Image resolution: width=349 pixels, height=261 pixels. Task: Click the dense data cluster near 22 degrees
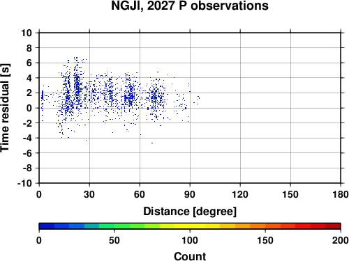click(77, 88)
